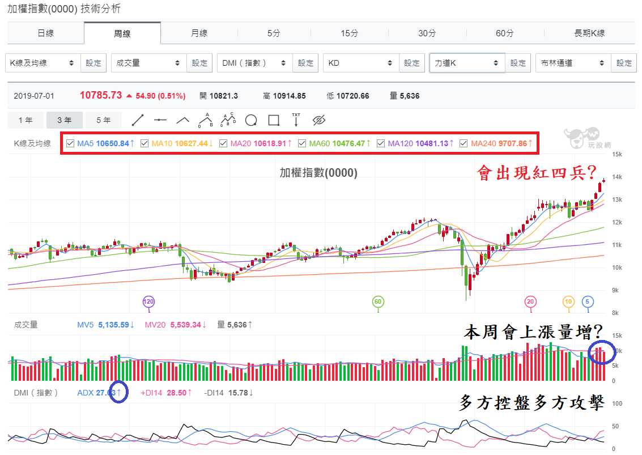This screenshot has width=642, height=455.
Task: Open the KD indicator dropdown
Action: click(361, 63)
